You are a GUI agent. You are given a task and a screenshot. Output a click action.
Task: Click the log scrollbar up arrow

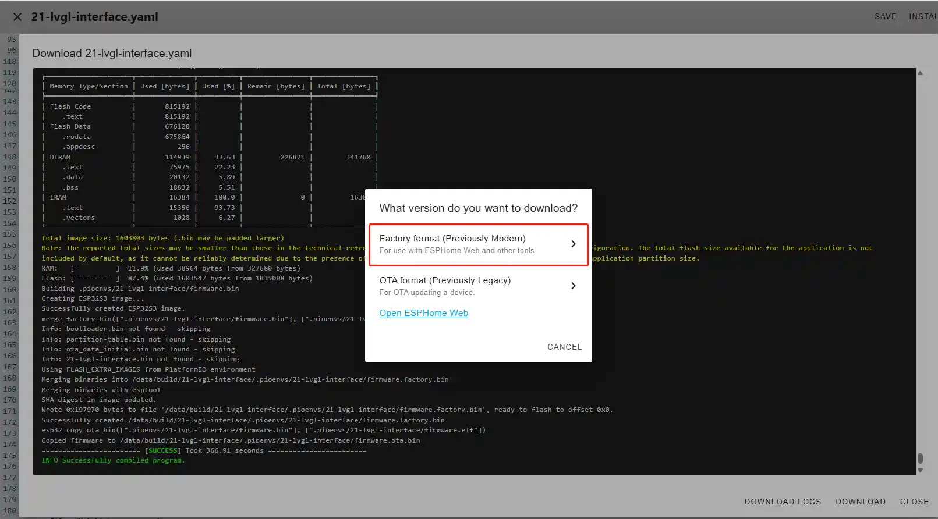(920, 73)
